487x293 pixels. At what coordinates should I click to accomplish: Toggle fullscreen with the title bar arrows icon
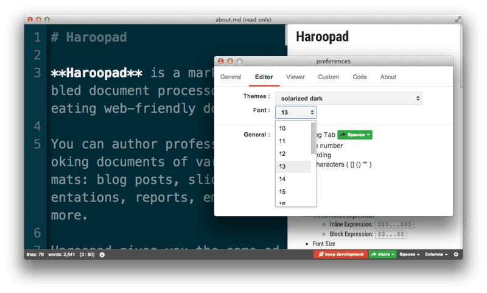point(457,19)
